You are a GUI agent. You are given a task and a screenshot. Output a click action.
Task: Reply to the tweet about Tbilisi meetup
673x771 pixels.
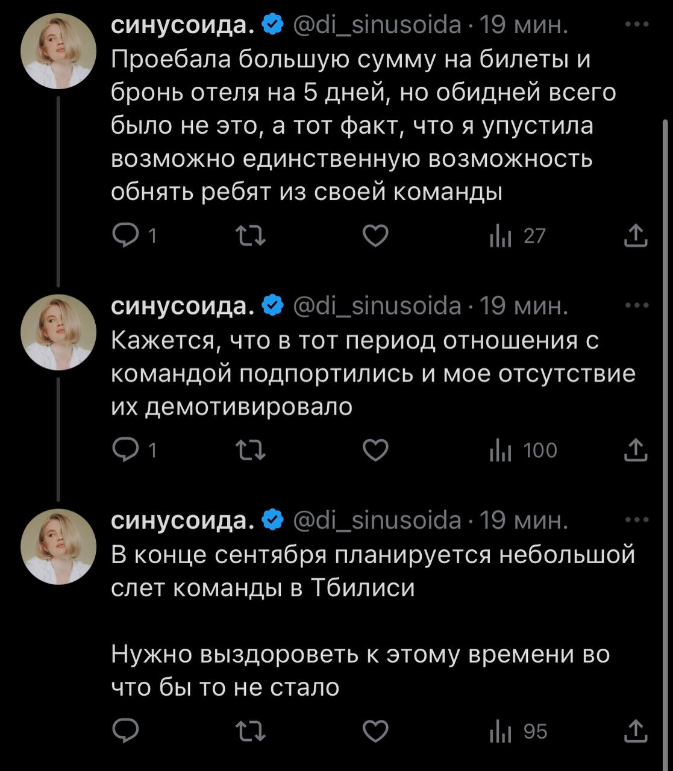126,731
